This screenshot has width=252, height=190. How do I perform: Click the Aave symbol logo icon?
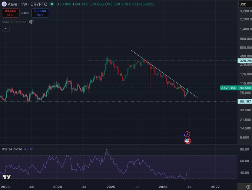(x=4, y=4)
